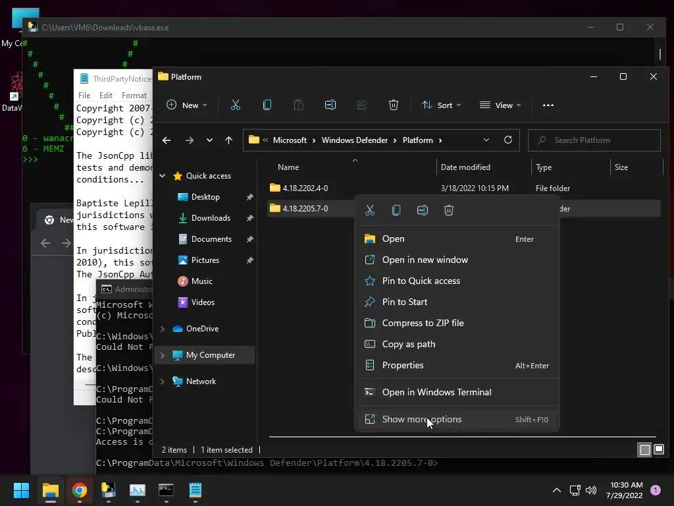Open the Notepad Edit menu
The width and height of the screenshot is (674, 506).
pyautogui.click(x=106, y=95)
